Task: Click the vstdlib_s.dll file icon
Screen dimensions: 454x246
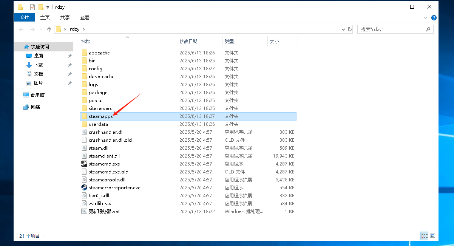Action: tap(84, 204)
